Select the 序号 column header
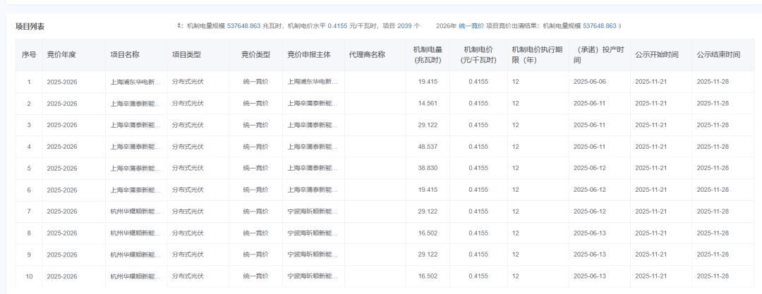This screenshot has width=762, height=294. 29,55
